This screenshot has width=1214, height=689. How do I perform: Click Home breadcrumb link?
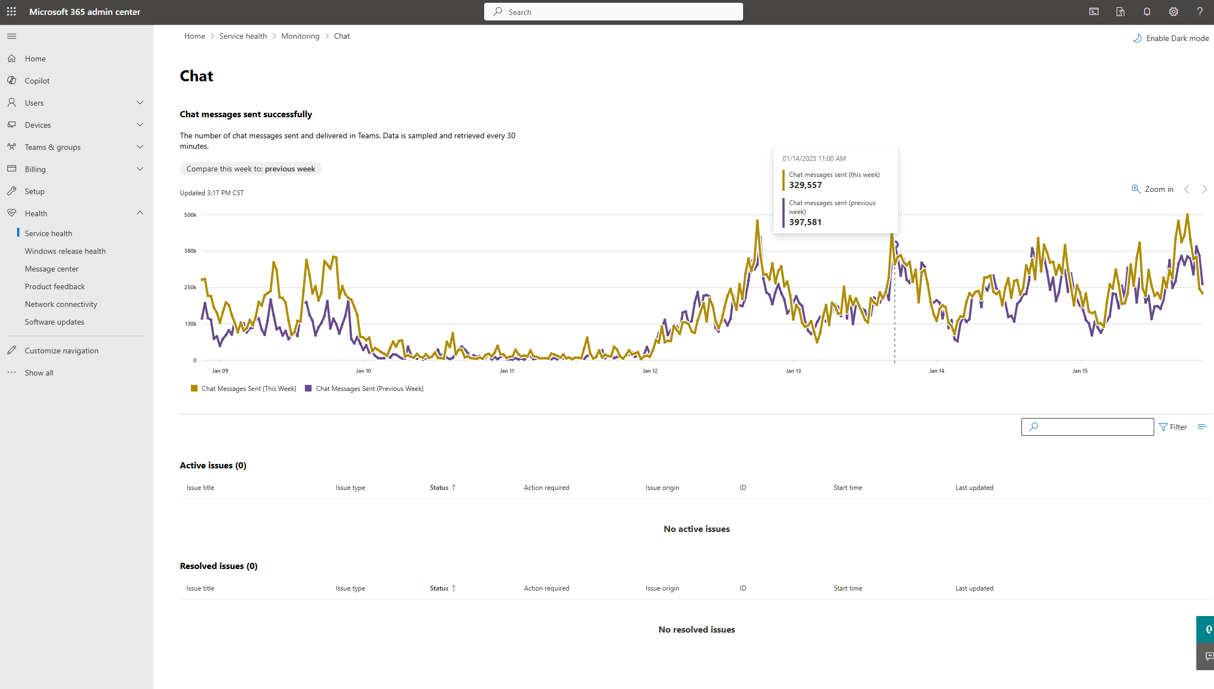click(x=194, y=36)
